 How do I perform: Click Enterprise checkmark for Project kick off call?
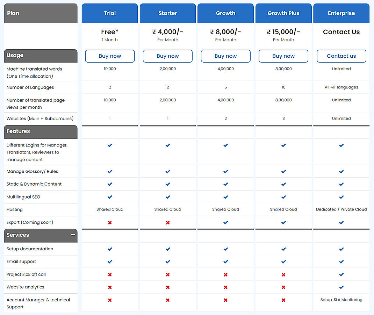tap(341, 275)
